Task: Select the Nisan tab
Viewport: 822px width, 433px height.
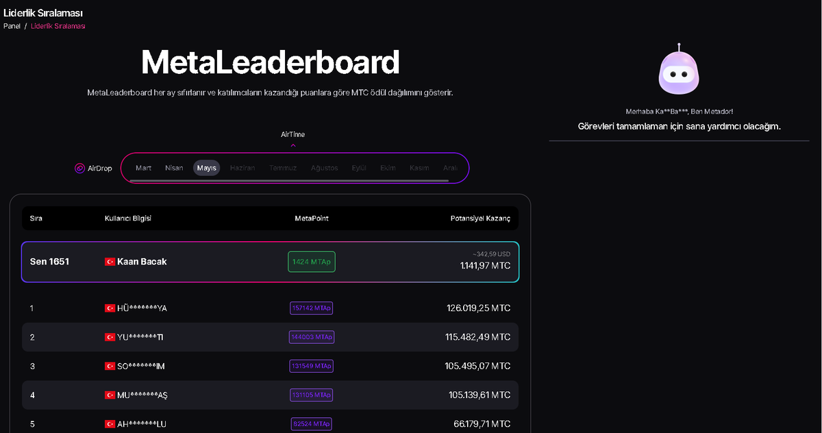Action: pyautogui.click(x=174, y=167)
